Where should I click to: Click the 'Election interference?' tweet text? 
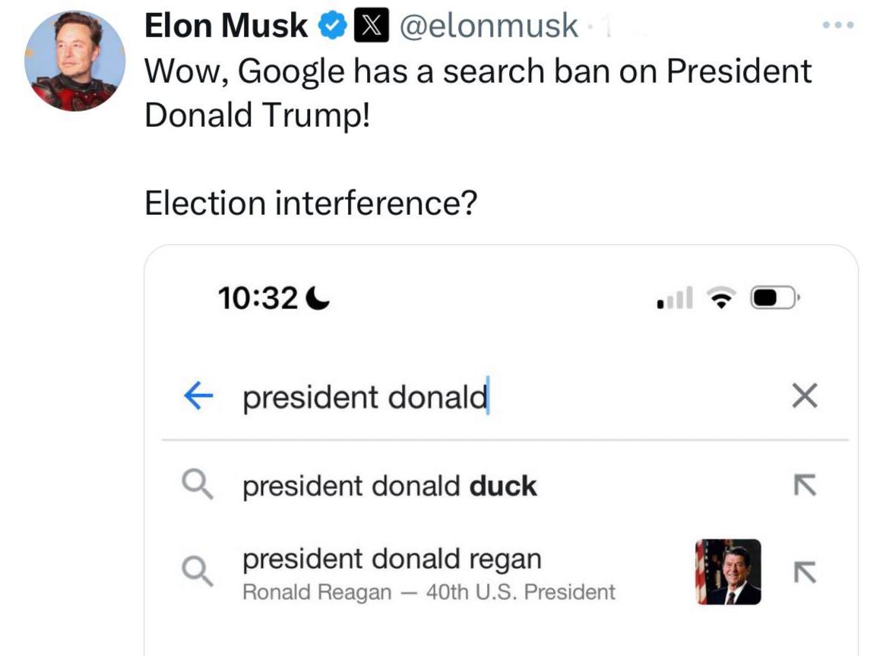pos(310,203)
